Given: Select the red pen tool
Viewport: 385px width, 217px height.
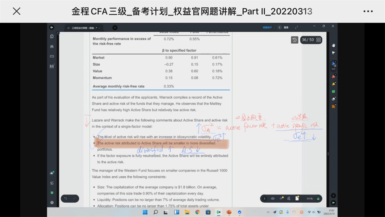Looking at the screenshot, I should tap(333, 76).
